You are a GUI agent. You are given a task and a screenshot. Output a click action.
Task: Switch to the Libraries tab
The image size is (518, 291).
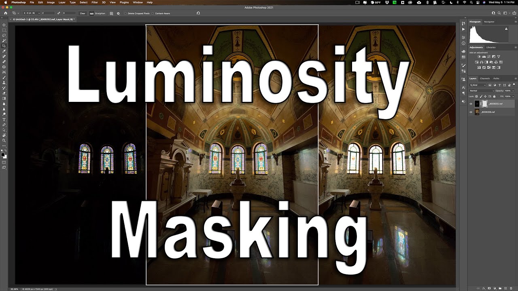491,47
